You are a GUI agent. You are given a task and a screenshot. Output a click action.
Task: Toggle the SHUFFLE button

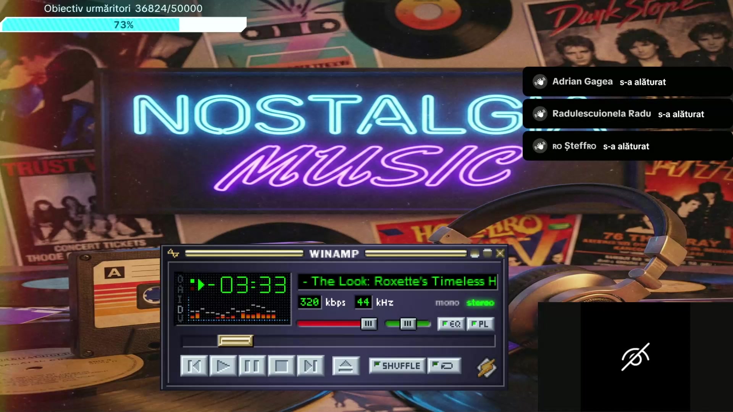pyautogui.click(x=397, y=365)
